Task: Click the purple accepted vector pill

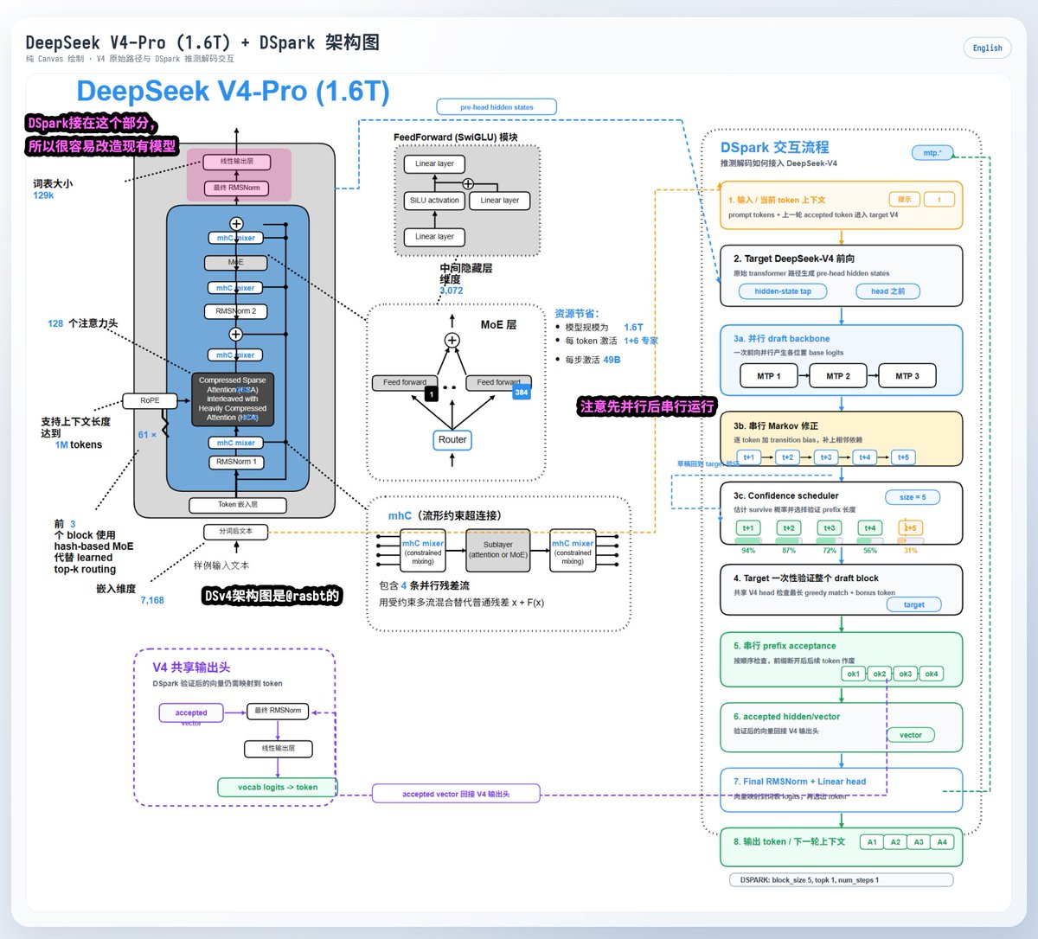Action: [x=191, y=713]
